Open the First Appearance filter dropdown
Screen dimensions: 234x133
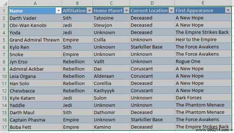coord(228,10)
